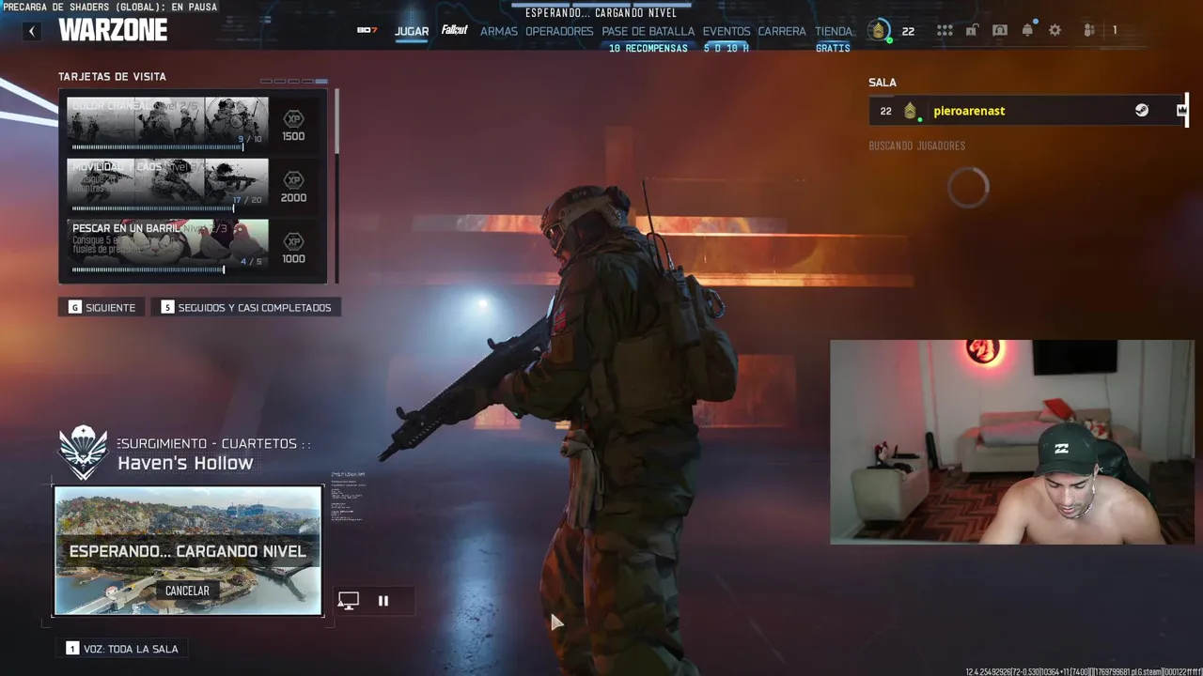Click the rank chevron beside pieroarenast
The height and width of the screenshot is (676, 1203).
[x=910, y=111]
